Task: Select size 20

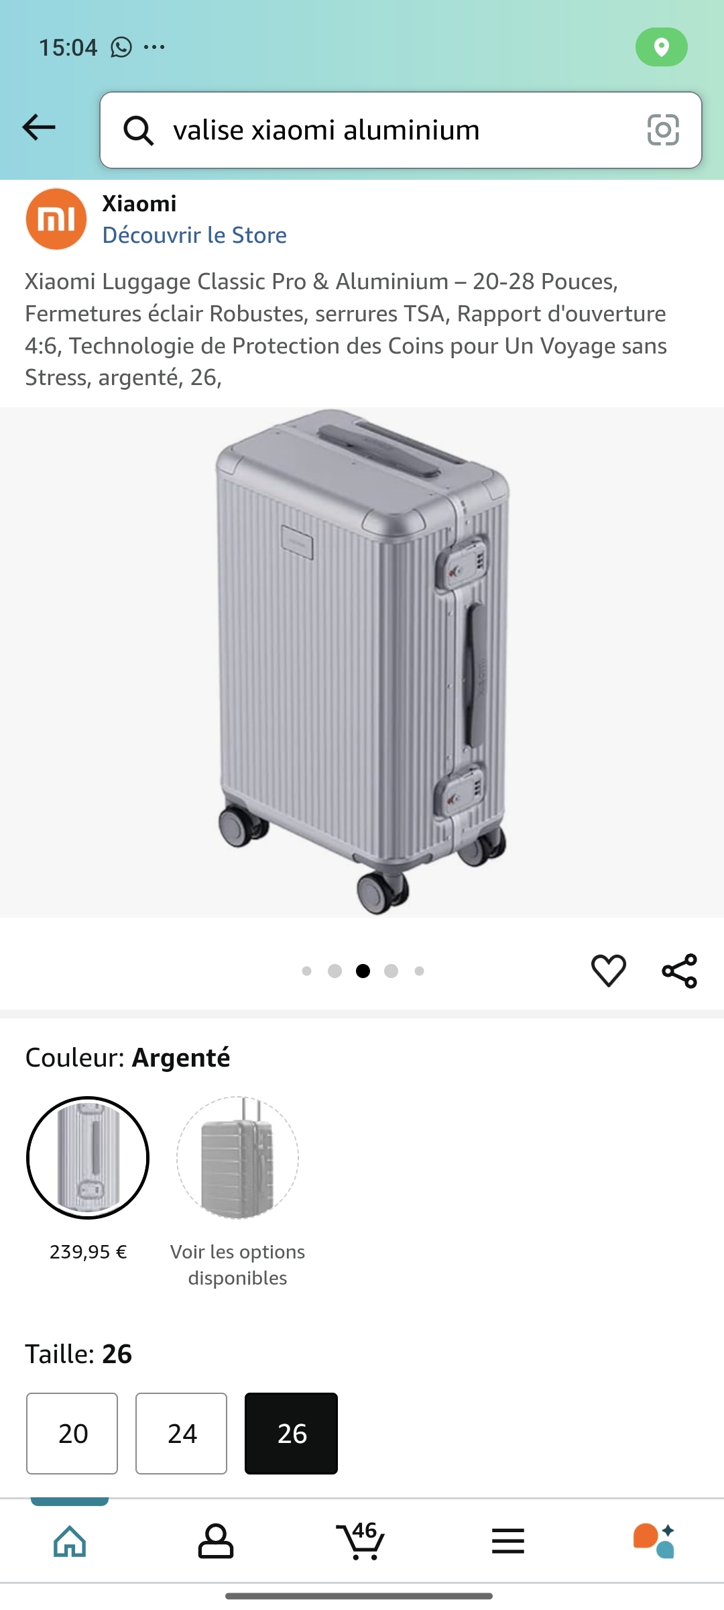Action: [x=72, y=1434]
